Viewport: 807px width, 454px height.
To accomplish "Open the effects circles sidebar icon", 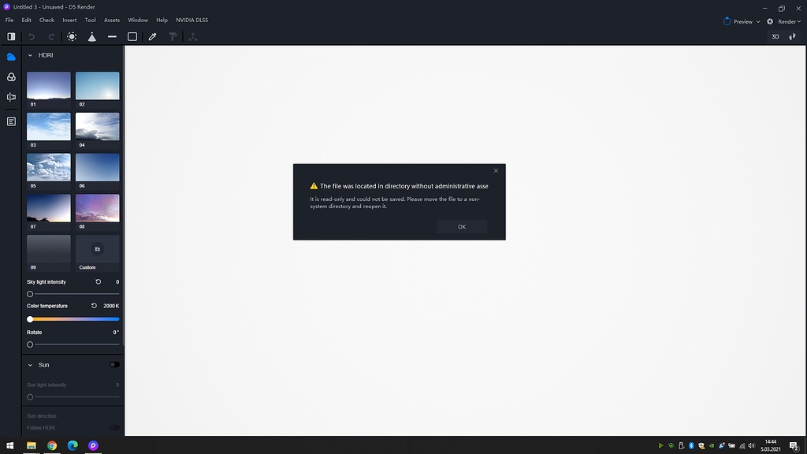I will pyautogui.click(x=11, y=76).
